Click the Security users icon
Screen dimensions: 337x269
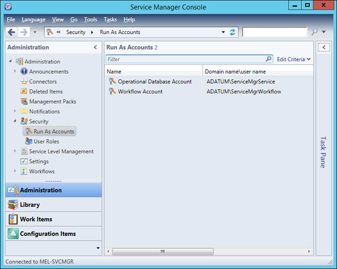[x=24, y=121]
